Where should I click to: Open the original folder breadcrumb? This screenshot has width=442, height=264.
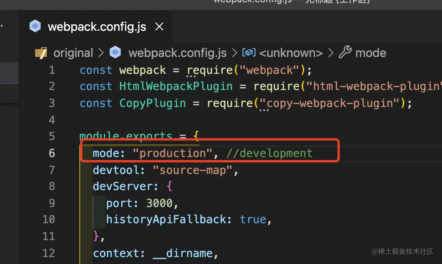point(73,53)
